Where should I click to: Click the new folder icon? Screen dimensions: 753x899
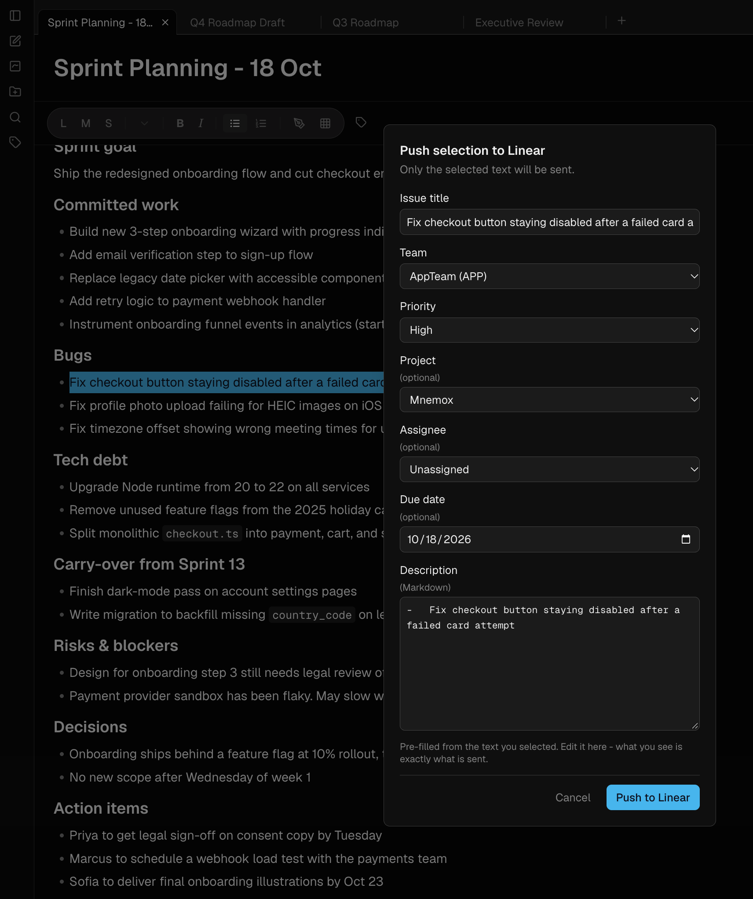pos(15,91)
